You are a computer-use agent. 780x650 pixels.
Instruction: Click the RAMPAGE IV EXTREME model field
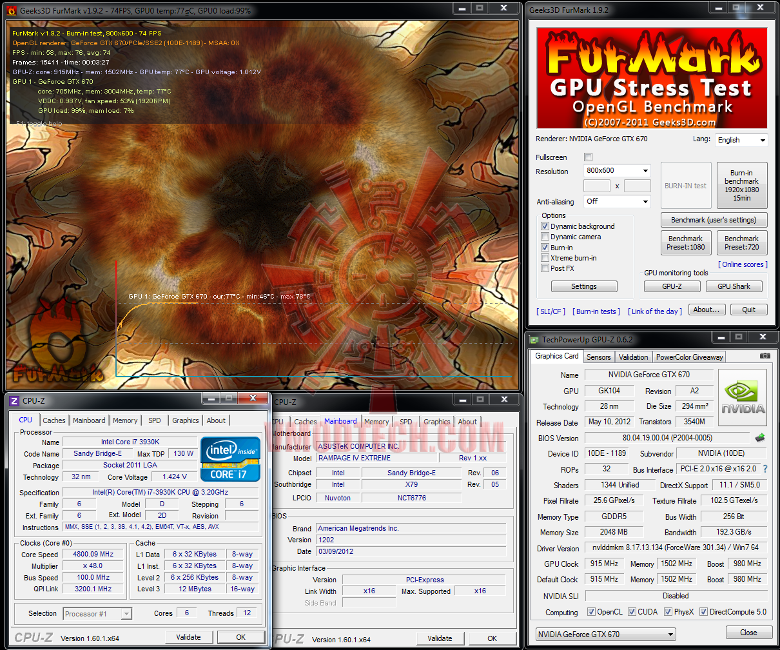pos(376,458)
